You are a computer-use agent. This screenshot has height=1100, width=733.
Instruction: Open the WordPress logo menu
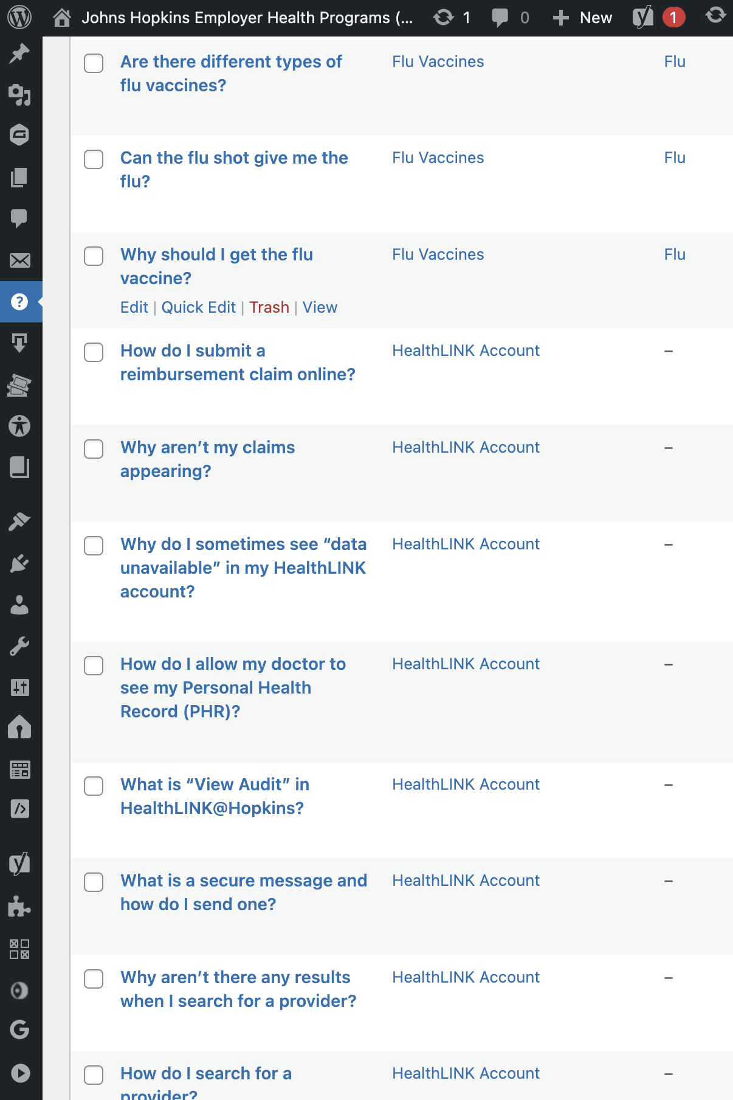coord(19,18)
